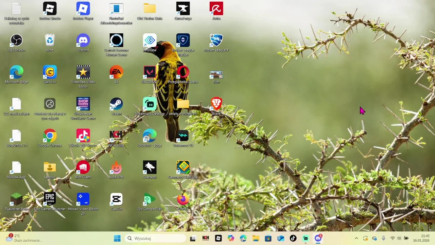Open Task View from the taskbar
Image resolution: width=435 pixels, height=245 pixels.
[x=193, y=238]
